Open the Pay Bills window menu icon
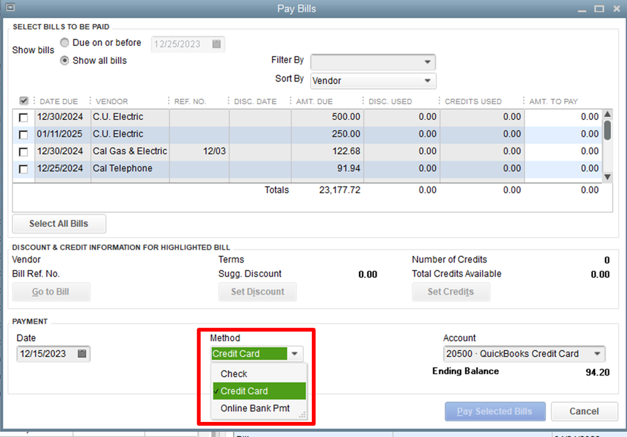Viewport: 627px width, 437px height. pyautogui.click(x=11, y=7)
